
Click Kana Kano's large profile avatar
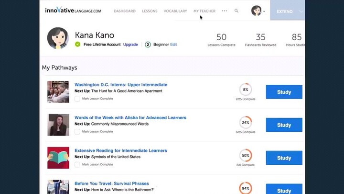58,38
